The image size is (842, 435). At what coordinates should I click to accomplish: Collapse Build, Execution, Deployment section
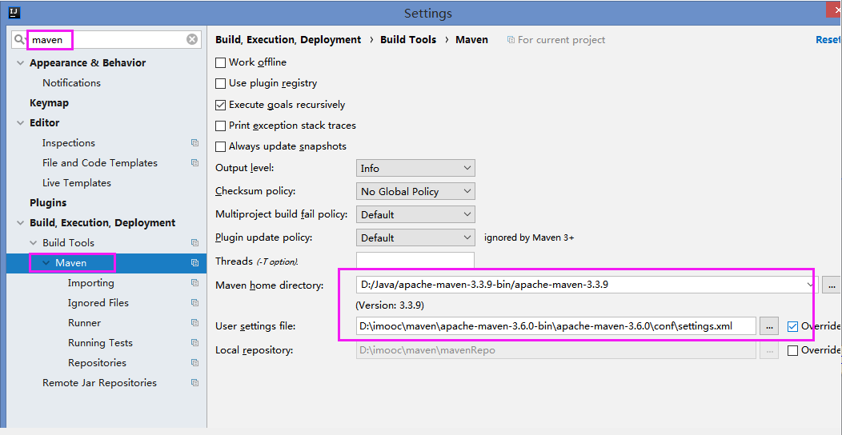click(x=20, y=223)
